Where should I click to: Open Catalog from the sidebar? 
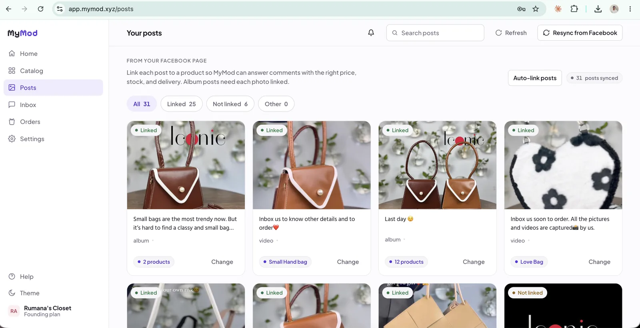point(53,71)
